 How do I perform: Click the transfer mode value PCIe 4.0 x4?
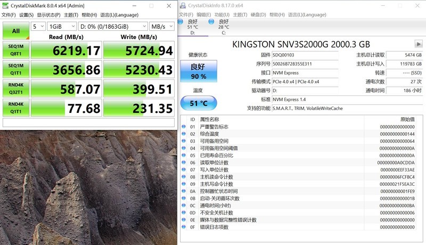(x=305, y=81)
